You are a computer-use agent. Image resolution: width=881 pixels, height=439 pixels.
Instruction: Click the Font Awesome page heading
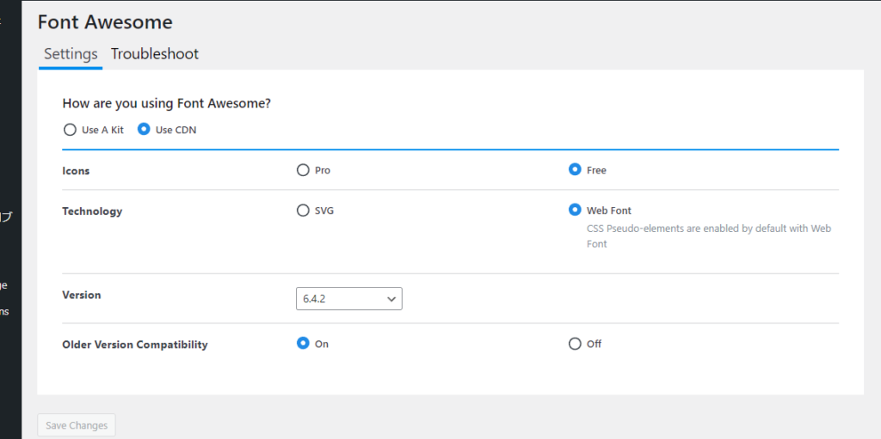coord(105,21)
